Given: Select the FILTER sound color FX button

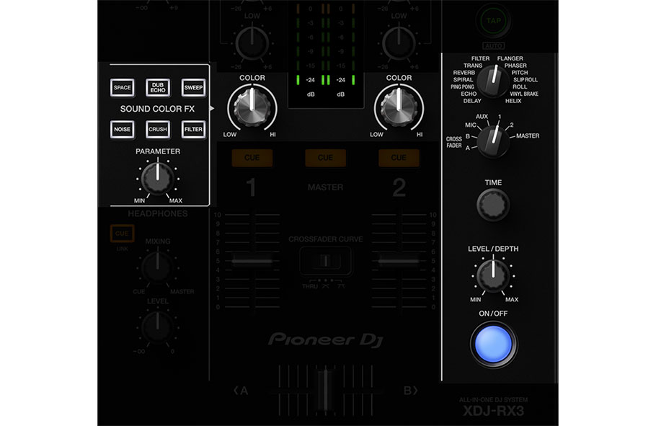Looking at the screenshot, I should [x=193, y=129].
